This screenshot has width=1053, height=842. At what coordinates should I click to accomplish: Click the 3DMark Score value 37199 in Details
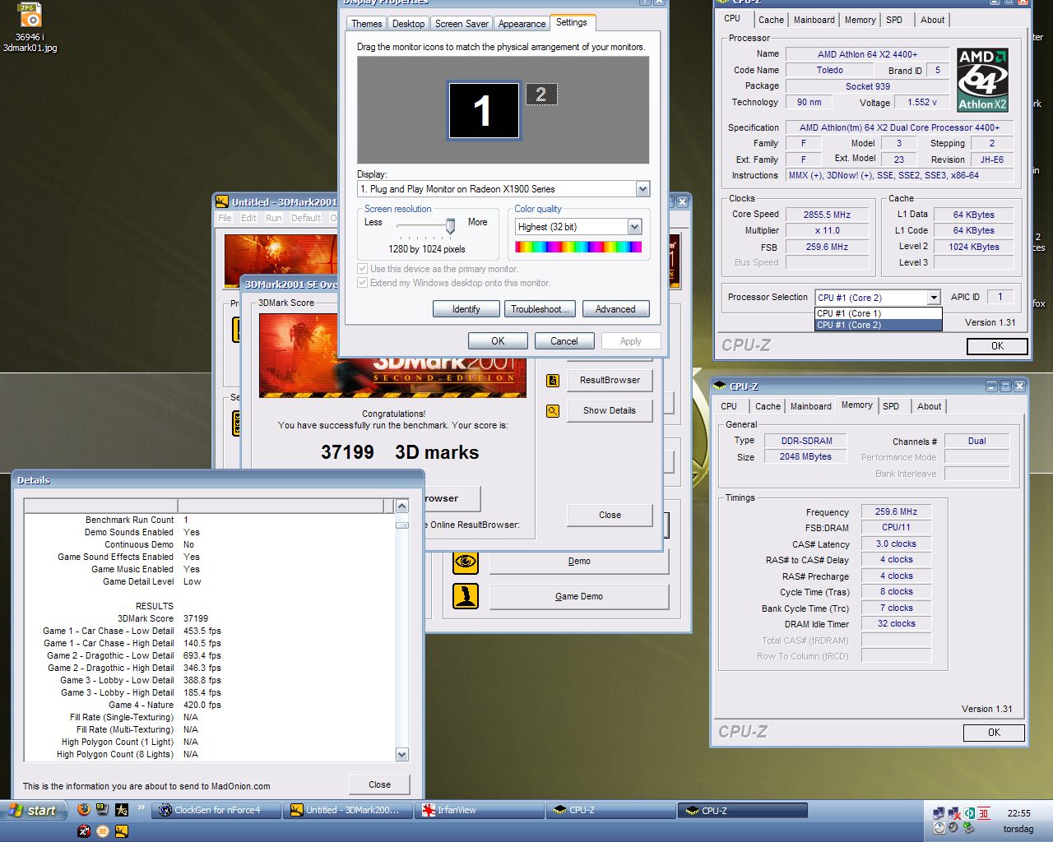196,618
